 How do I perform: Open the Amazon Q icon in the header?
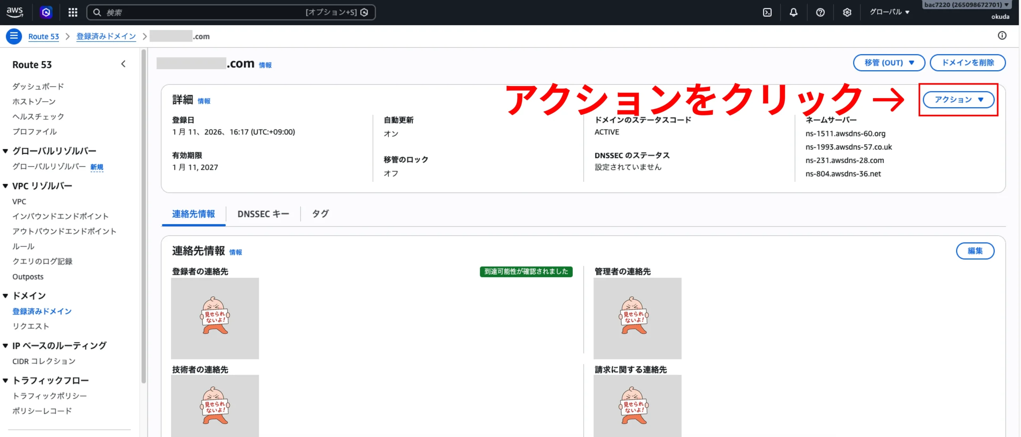click(46, 12)
